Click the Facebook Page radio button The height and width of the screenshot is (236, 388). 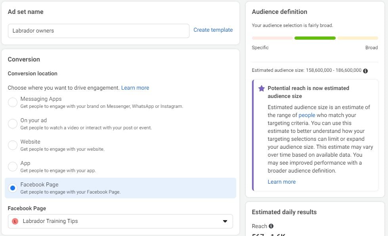tap(12, 187)
